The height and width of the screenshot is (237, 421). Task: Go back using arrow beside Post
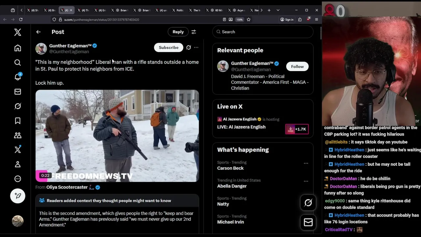[x=38, y=32]
